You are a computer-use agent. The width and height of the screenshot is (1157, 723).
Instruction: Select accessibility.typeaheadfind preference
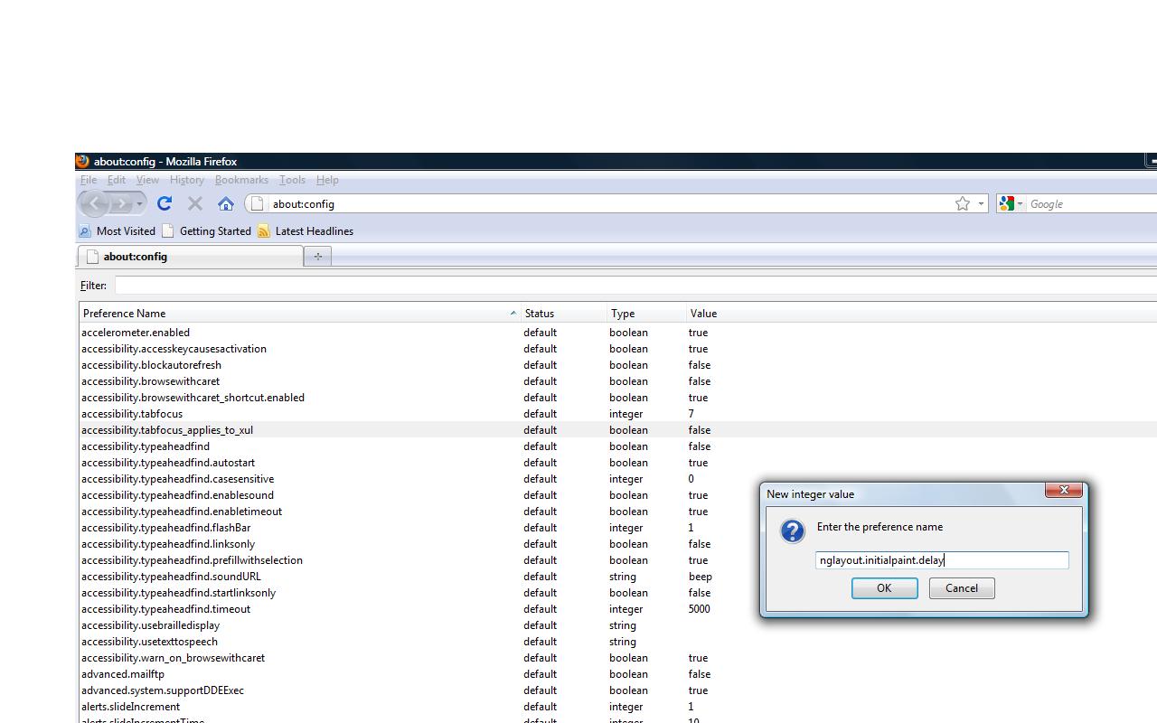pyautogui.click(x=617, y=446)
